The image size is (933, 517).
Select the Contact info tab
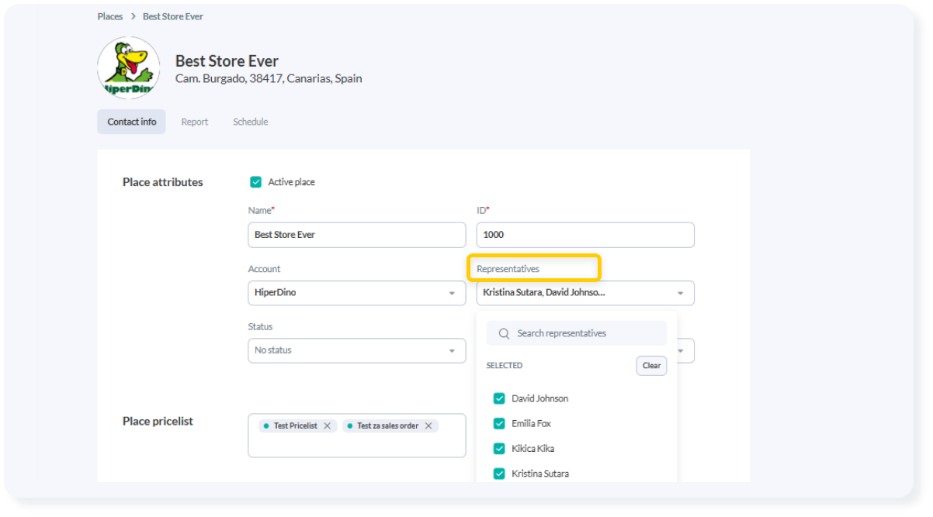click(x=131, y=122)
